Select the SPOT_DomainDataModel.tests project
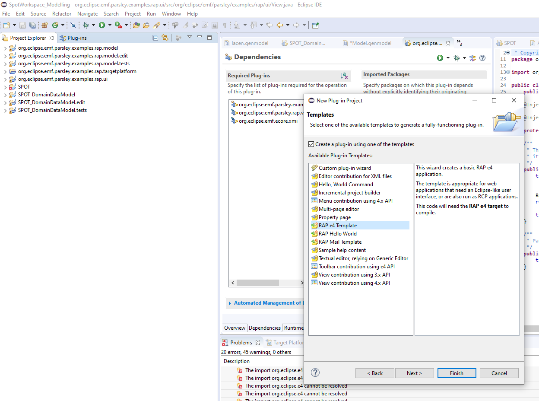Image resolution: width=539 pixels, height=401 pixels. pyautogui.click(x=52, y=110)
